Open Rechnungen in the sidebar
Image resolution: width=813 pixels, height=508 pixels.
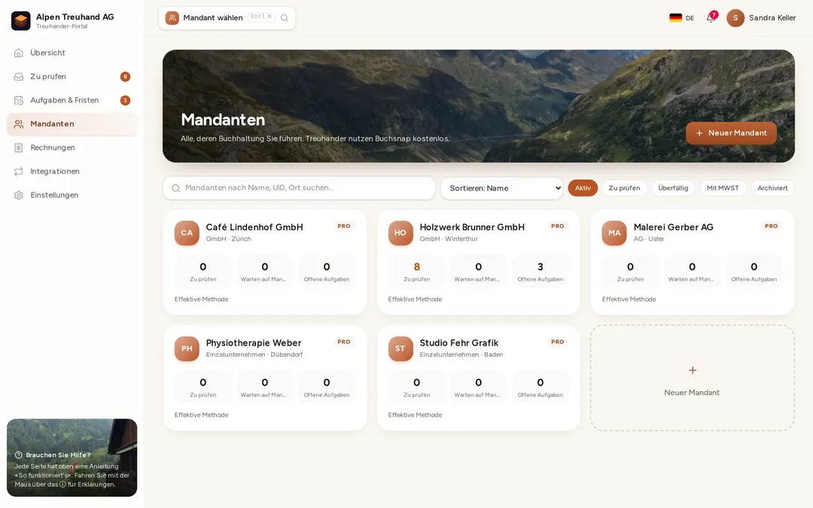[72, 148]
